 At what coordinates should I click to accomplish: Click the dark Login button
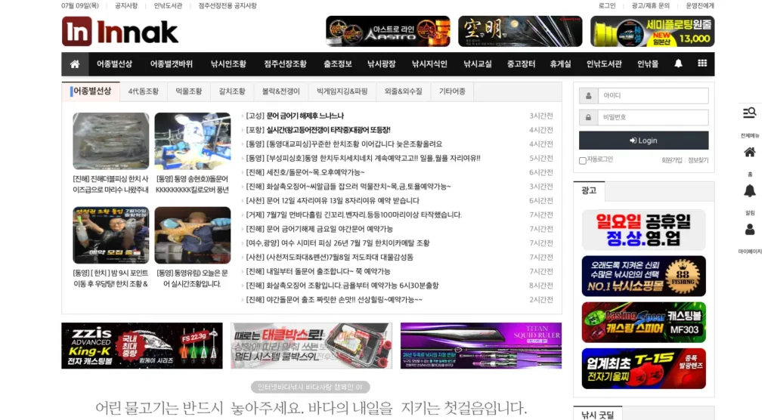click(643, 141)
